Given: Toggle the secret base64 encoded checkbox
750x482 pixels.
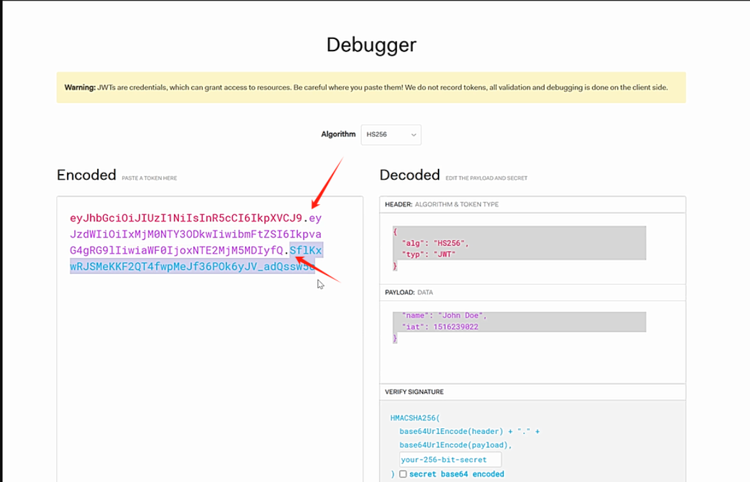Looking at the screenshot, I should click(403, 474).
